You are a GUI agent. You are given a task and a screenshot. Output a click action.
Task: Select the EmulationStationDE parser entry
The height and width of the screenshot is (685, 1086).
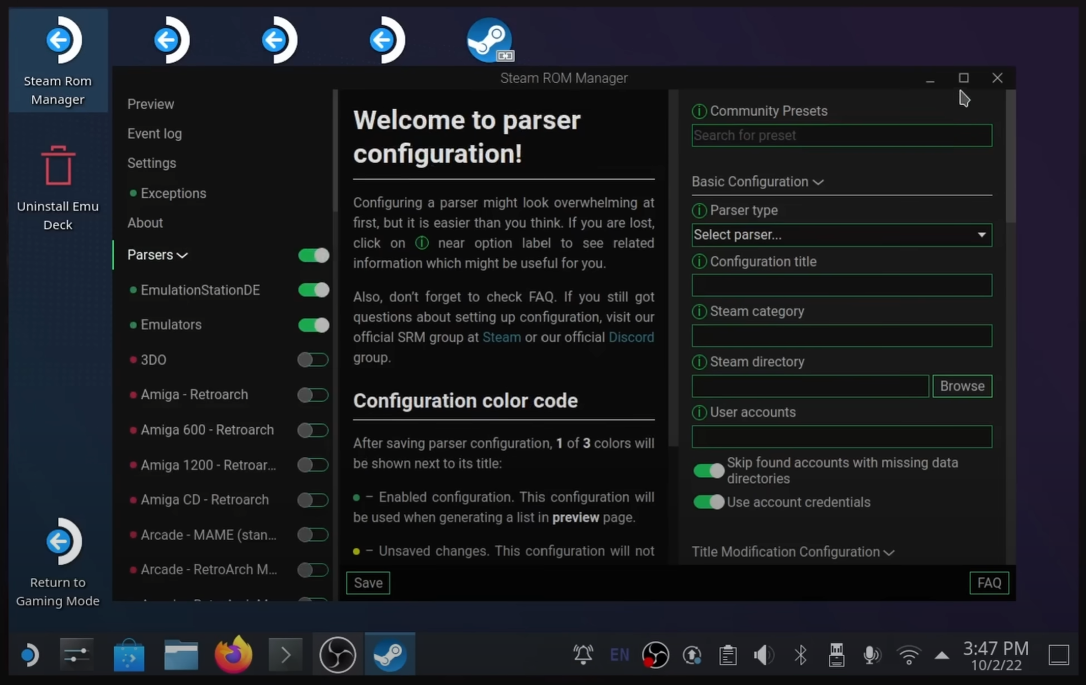pos(200,290)
